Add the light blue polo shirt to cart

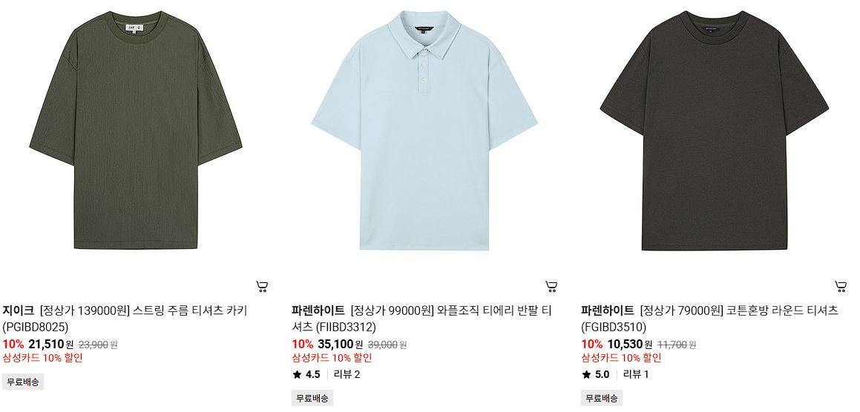(x=552, y=287)
